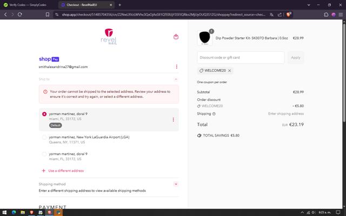Collapse the Ship to section chevron
Viewport: 346px width, 216px height.
[x=176, y=79]
